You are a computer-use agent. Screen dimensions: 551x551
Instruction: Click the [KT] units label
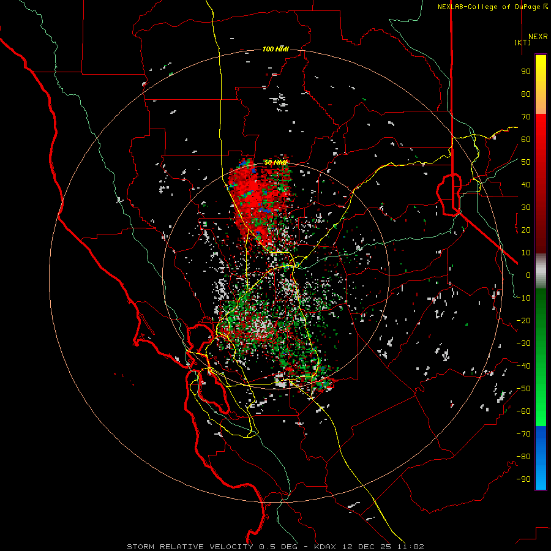coord(522,42)
